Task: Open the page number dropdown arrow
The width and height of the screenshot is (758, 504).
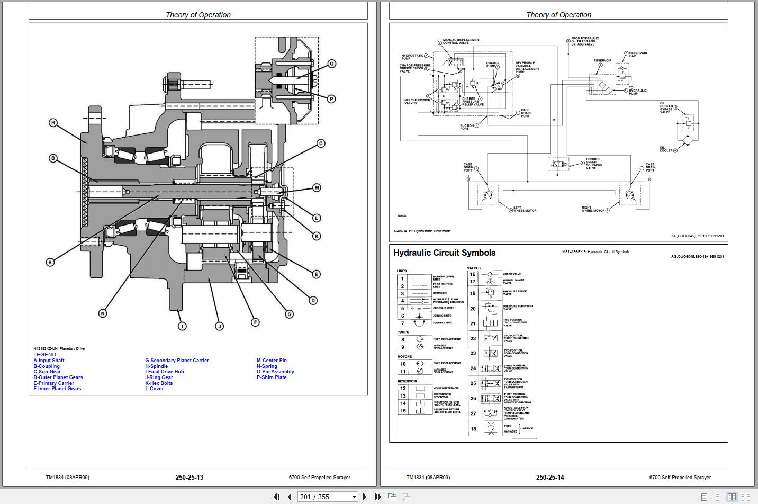Action: (x=354, y=497)
